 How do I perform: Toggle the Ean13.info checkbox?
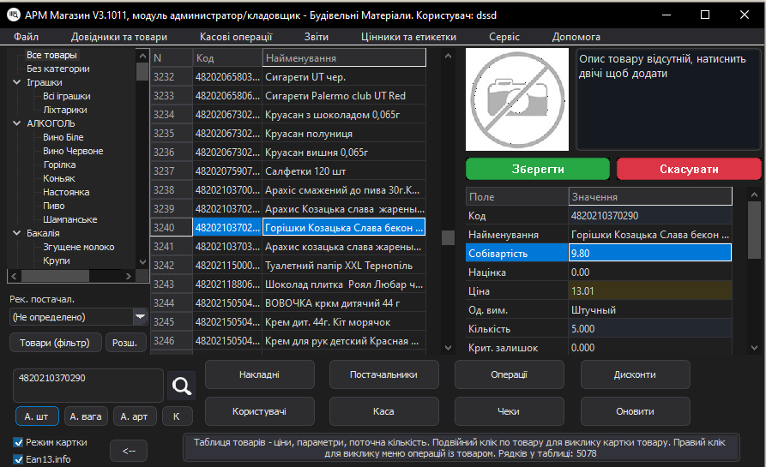tap(19, 459)
